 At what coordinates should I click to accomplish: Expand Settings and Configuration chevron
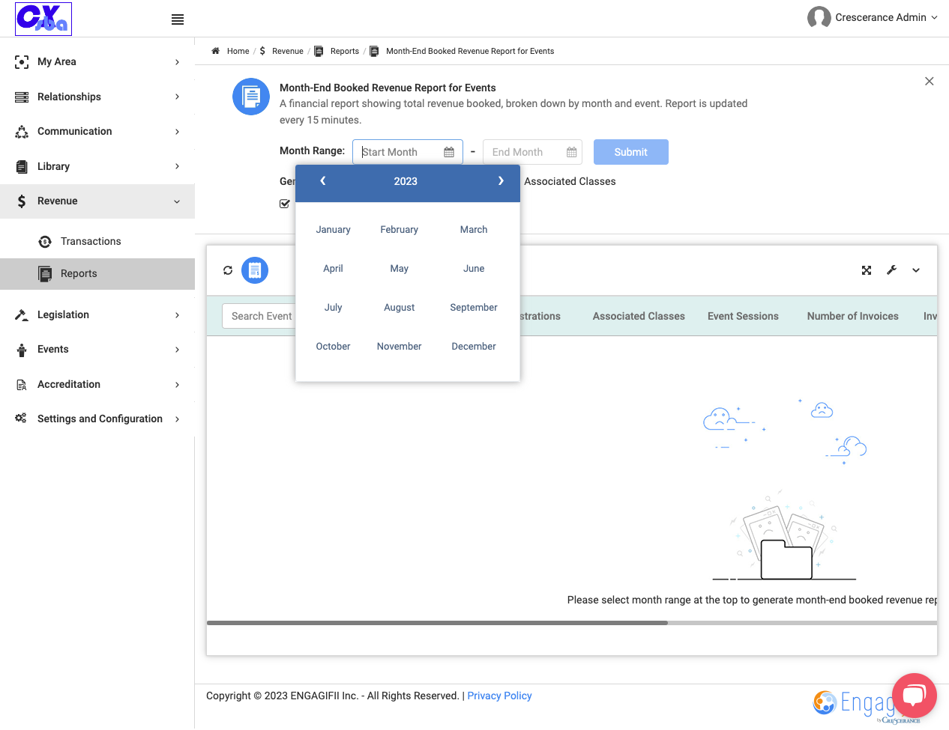pyautogui.click(x=177, y=419)
